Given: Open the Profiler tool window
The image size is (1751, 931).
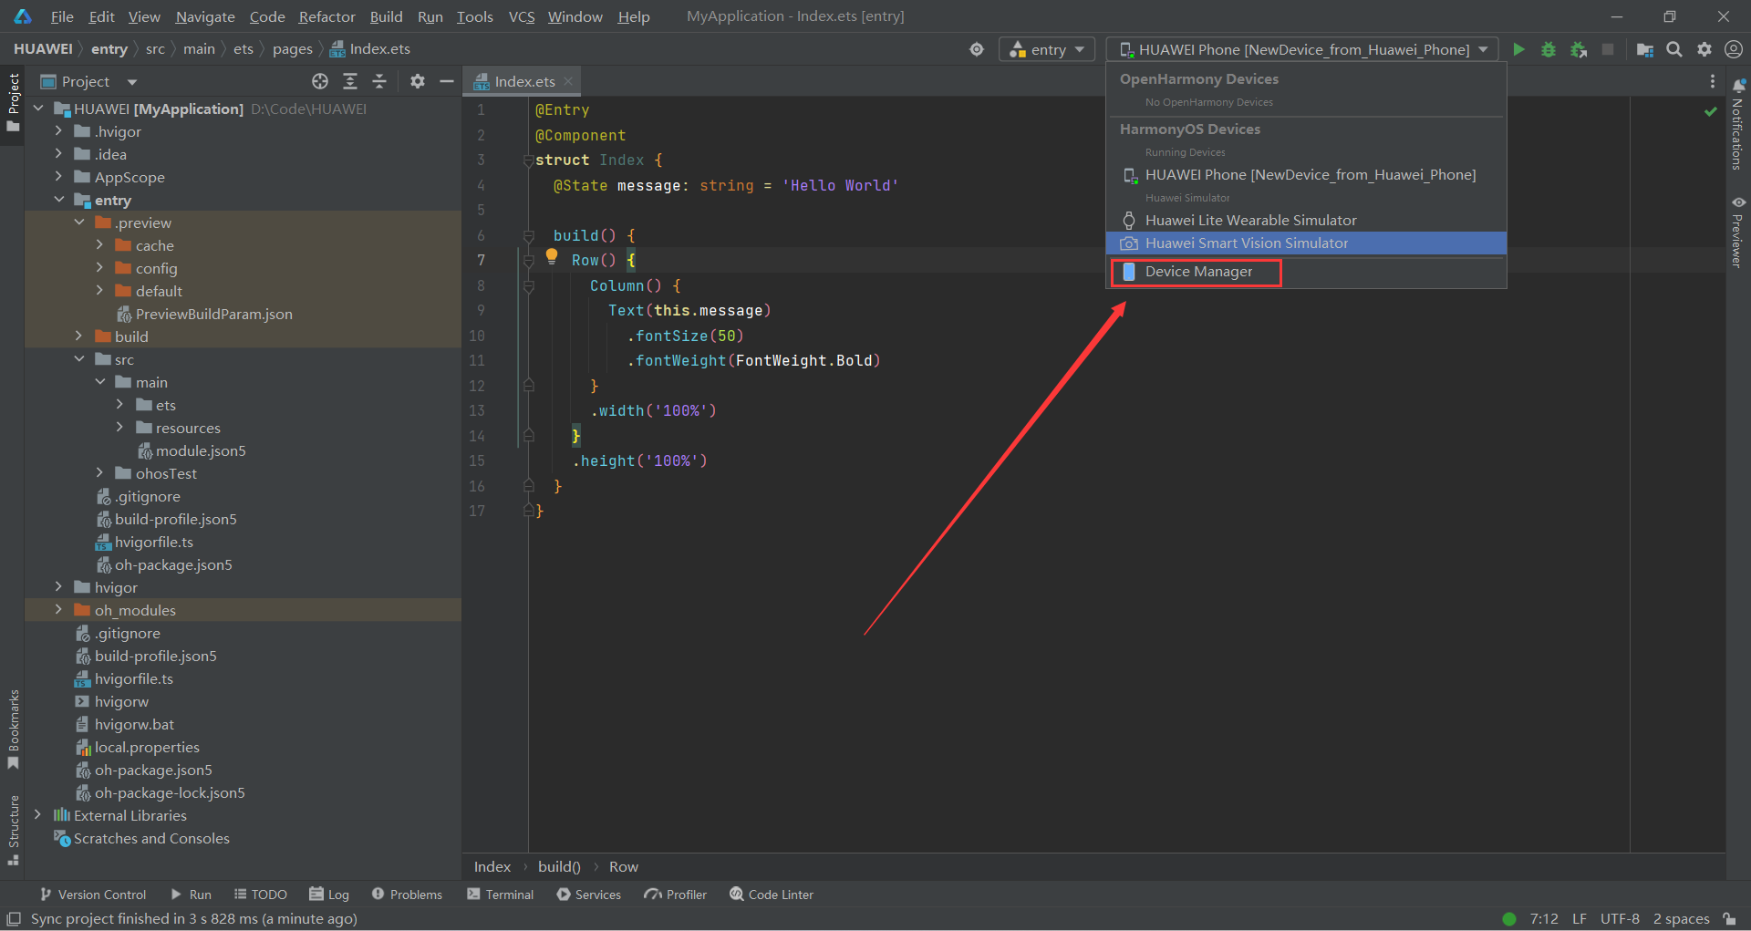Looking at the screenshot, I should [676, 895].
